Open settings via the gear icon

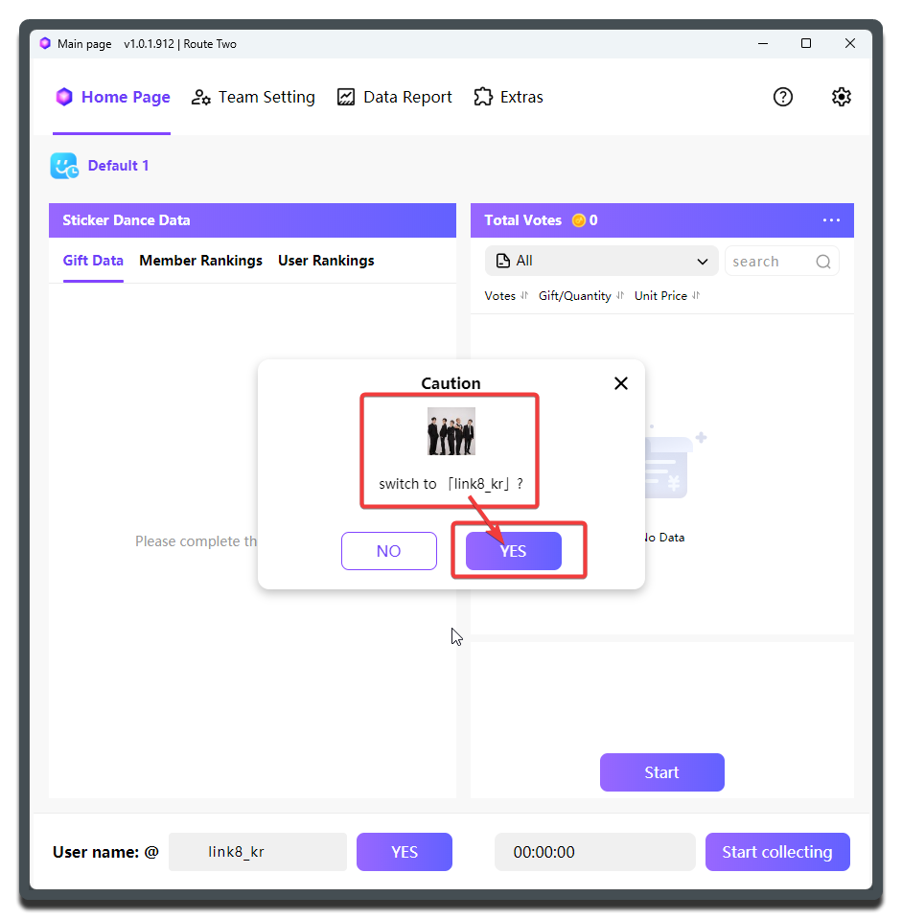[841, 97]
